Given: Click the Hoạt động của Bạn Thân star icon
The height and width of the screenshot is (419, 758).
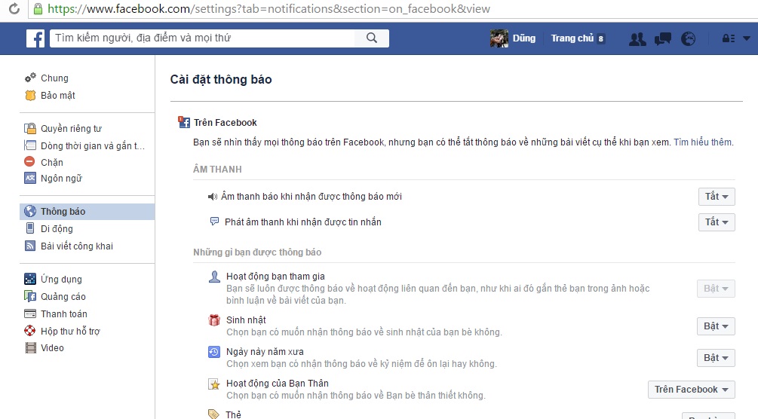Looking at the screenshot, I should [x=214, y=384].
